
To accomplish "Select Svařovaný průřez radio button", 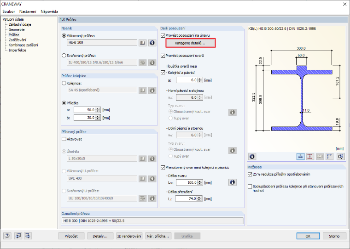I will [64, 56].
